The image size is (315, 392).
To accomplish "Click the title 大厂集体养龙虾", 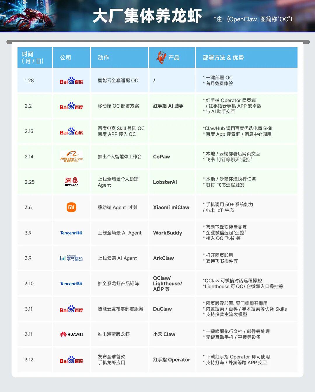I will pos(147,16).
